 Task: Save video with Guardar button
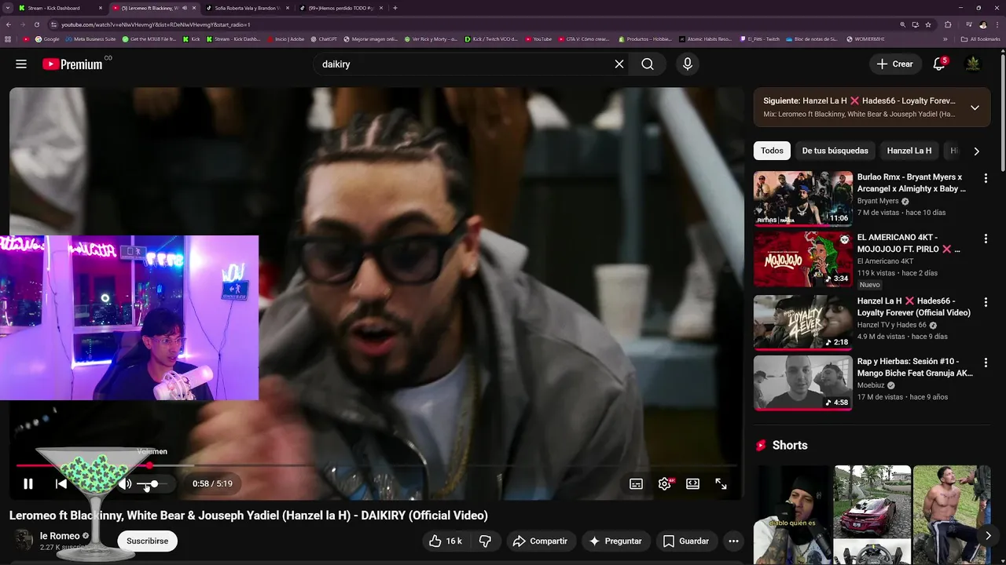click(686, 541)
